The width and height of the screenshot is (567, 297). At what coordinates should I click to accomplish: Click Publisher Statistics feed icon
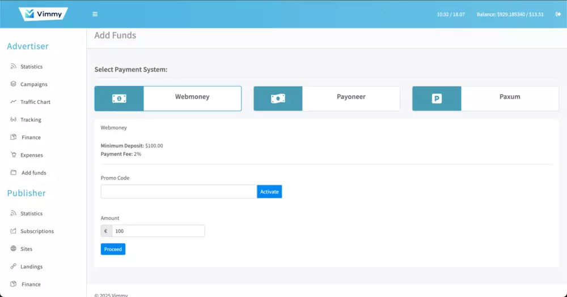(14, 213)
